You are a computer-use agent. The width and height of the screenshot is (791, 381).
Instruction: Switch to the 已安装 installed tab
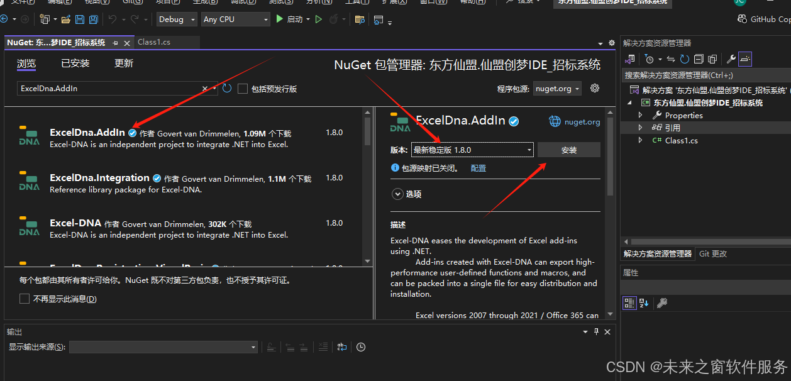click(75, 63)
